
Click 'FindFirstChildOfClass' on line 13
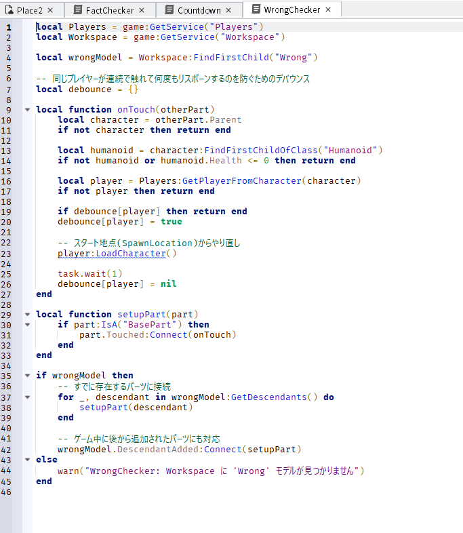click(261, 151)
